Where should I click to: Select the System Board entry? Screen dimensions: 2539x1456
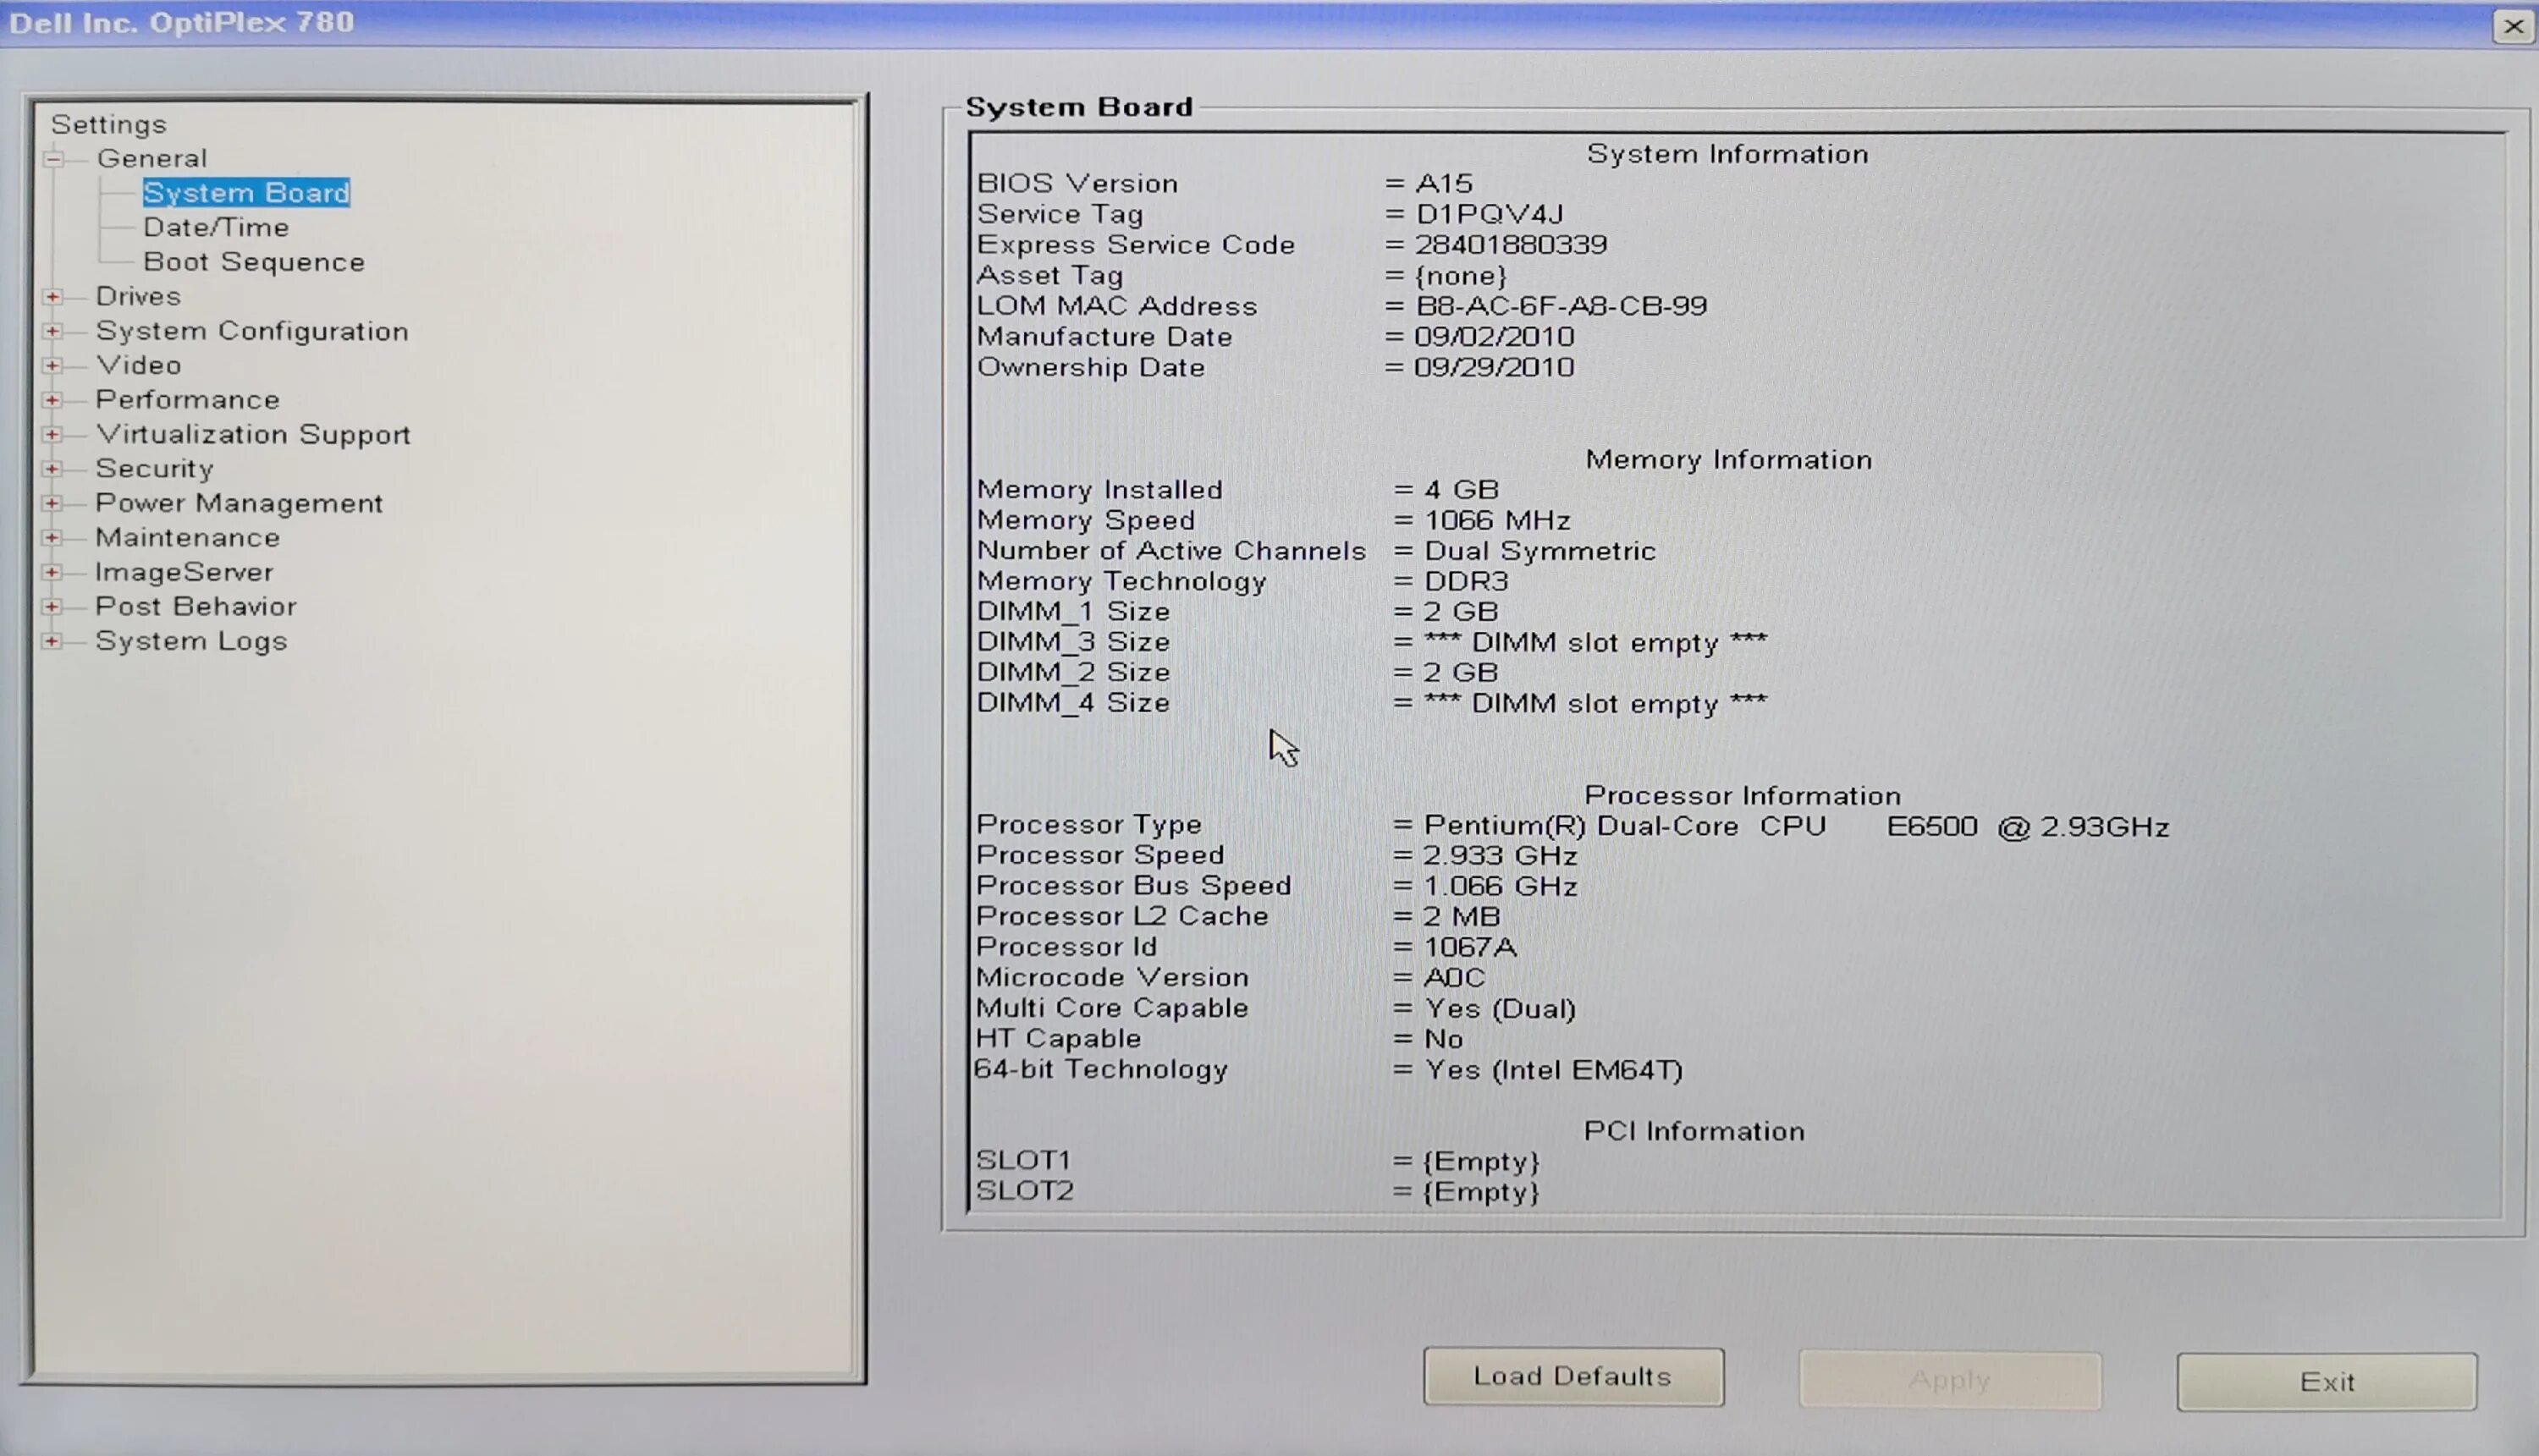tap(246, 192)
